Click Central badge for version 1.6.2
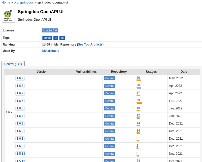202x162 pixels. click(x=110, y=131)
